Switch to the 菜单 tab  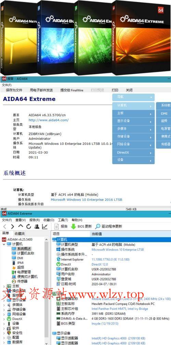pos(6,233)
